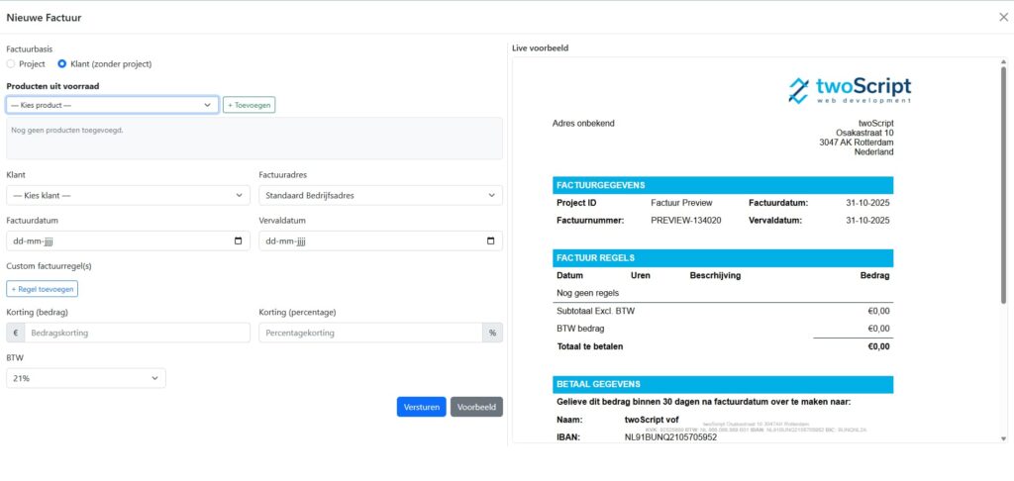Open the Factuuradres dropdown

click(x=380, y=195)
